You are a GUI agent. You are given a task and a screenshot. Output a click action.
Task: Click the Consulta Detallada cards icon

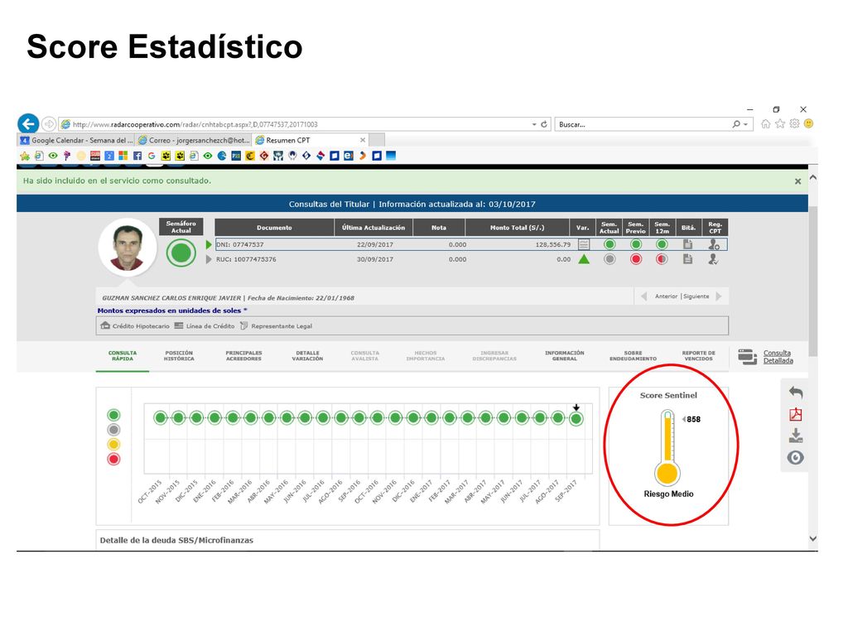coord(748,357)
